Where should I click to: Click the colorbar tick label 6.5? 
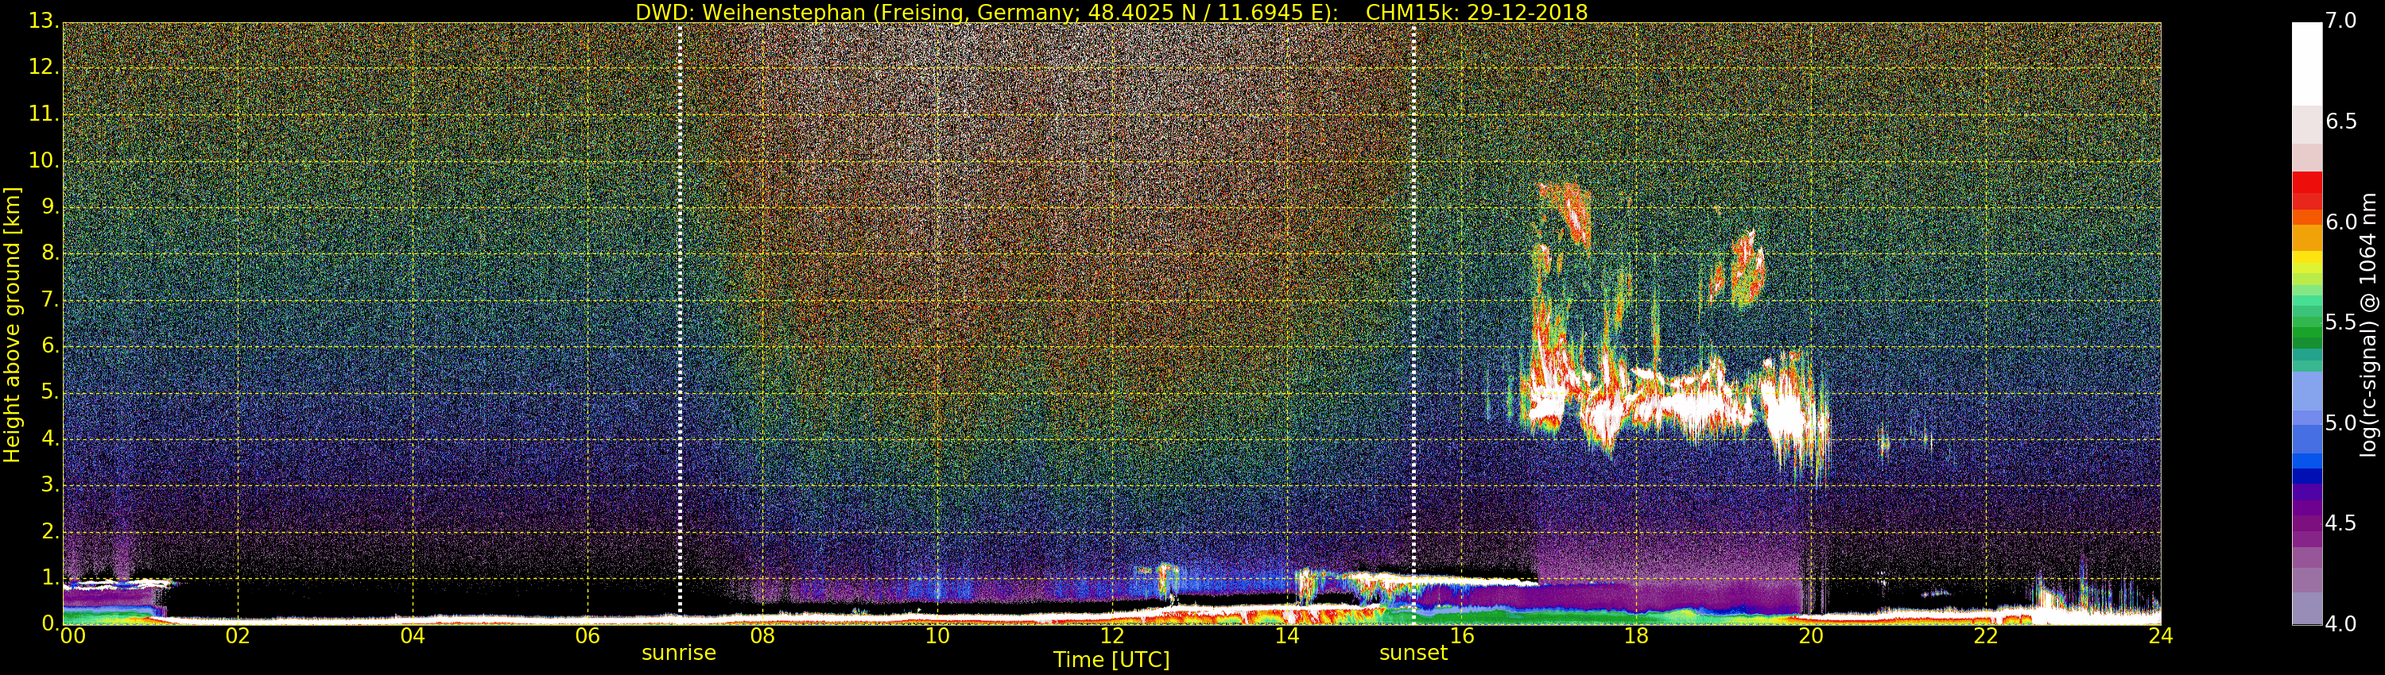[2340, 122]
